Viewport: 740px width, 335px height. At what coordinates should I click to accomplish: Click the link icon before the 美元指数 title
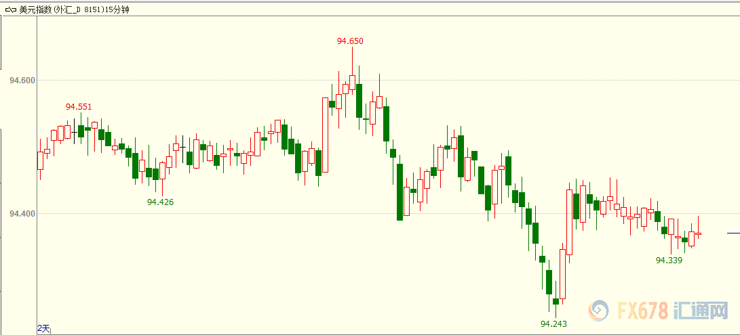coord(10,10)
